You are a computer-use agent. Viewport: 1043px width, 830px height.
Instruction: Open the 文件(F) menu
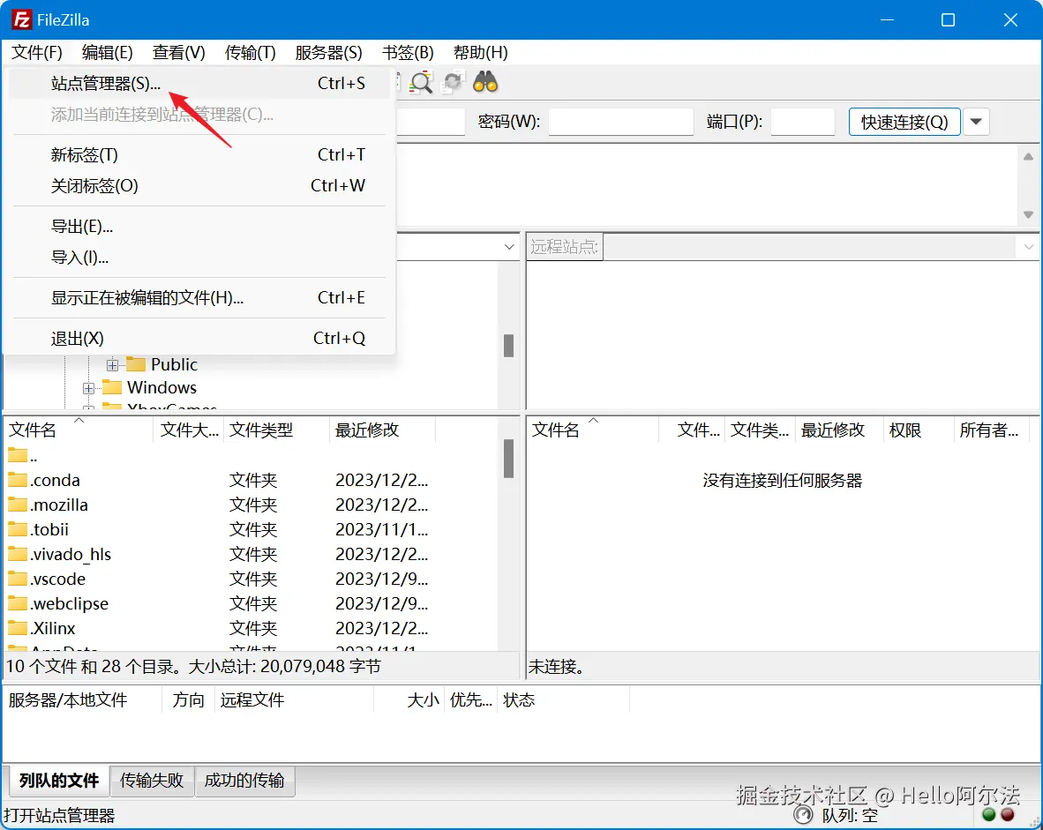[36, 53]
